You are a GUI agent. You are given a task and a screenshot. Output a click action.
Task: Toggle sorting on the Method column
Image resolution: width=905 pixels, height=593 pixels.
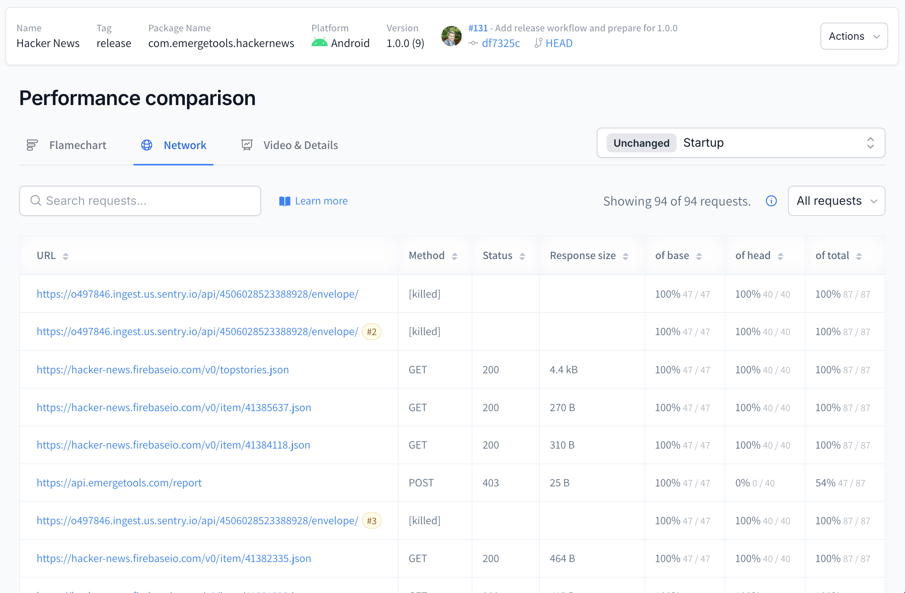coord(455,256)
